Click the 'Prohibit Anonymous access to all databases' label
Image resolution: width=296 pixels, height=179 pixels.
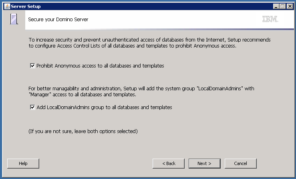pos(100,66)
